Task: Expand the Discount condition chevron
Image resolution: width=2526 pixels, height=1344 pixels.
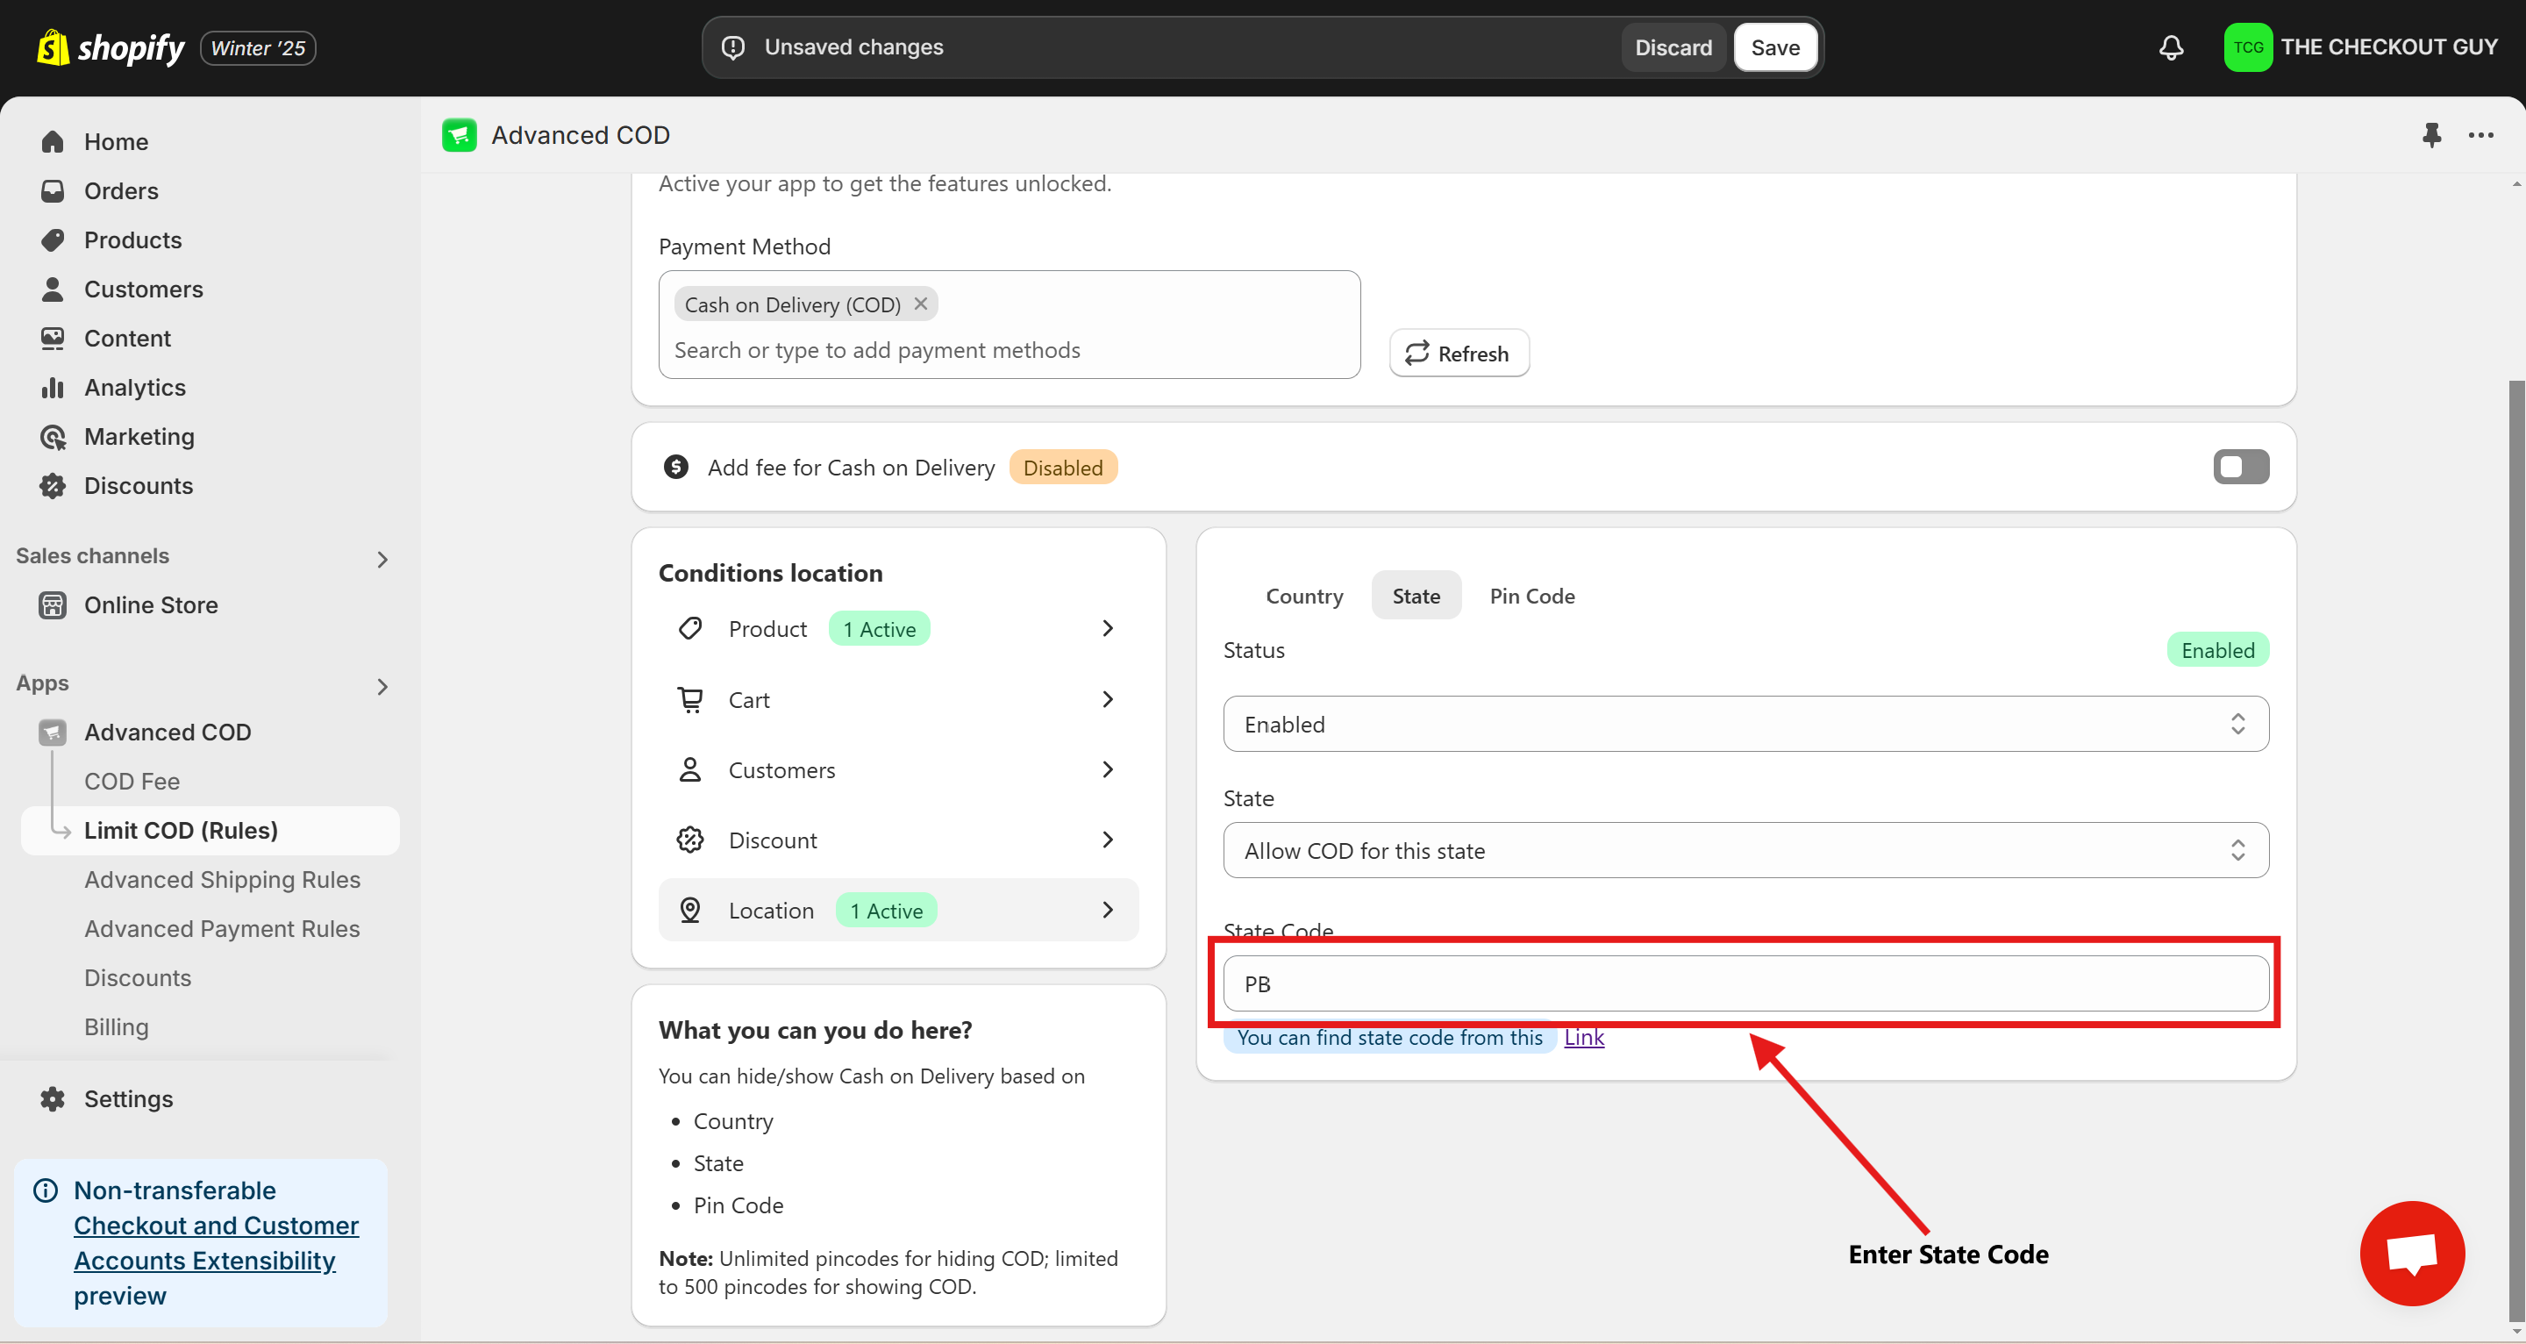Action: click(1108, 839)
